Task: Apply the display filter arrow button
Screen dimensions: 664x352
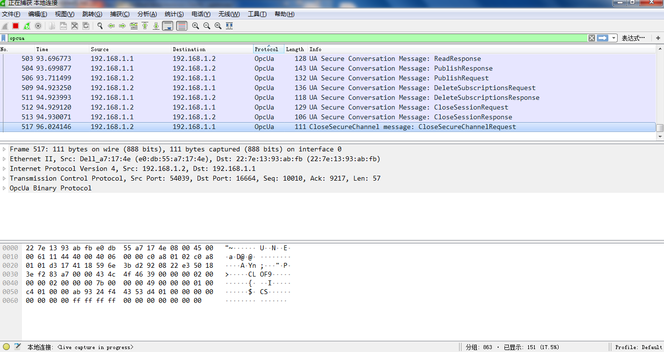Action: click(603, 38)
